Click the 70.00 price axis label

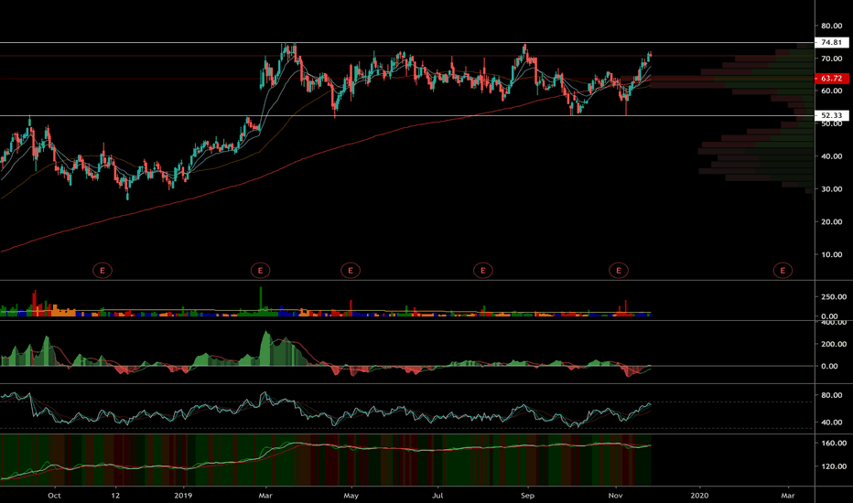pos(832,59)
